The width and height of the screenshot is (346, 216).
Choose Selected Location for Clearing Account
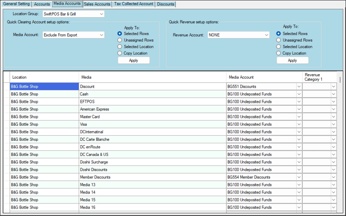pyautogui.click(x=120, y=47)
